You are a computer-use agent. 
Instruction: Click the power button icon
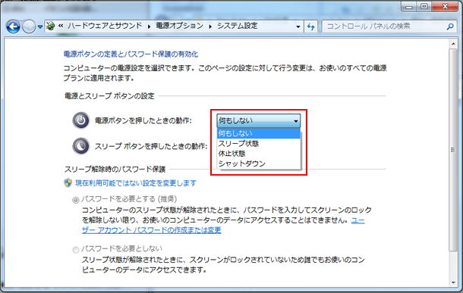[x=80, y=120]
